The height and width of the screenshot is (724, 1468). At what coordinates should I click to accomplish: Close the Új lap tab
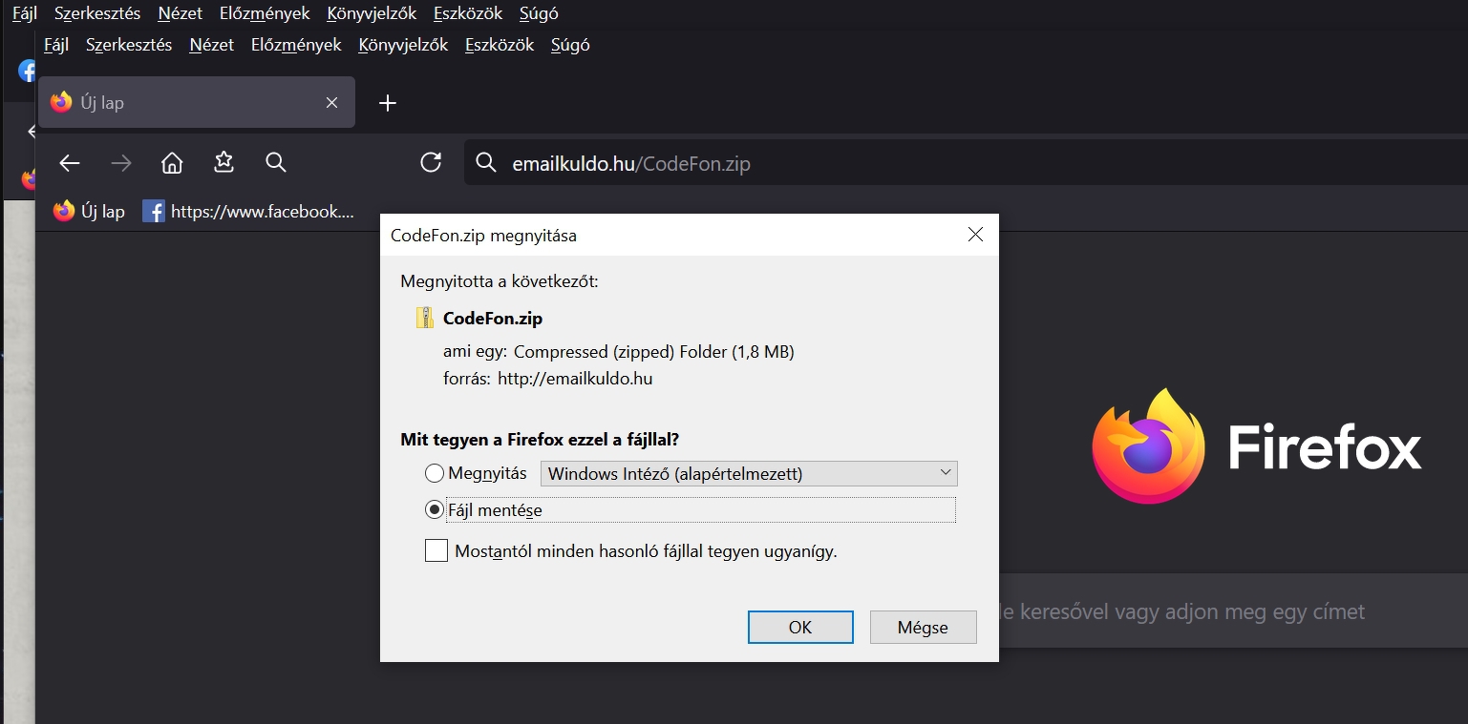331,103
